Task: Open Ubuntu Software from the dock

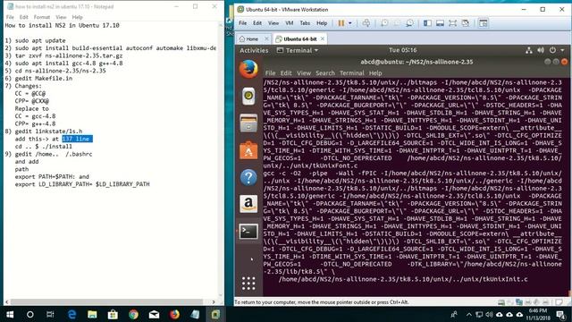Action: [248, 150]
